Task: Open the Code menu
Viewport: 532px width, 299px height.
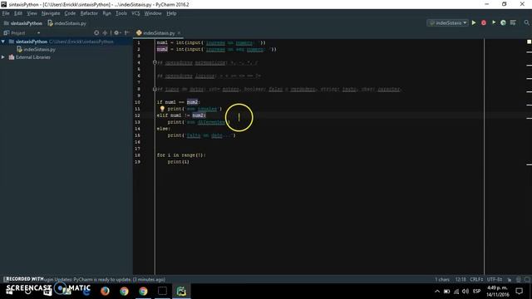Action: click(x=70, y=13)
